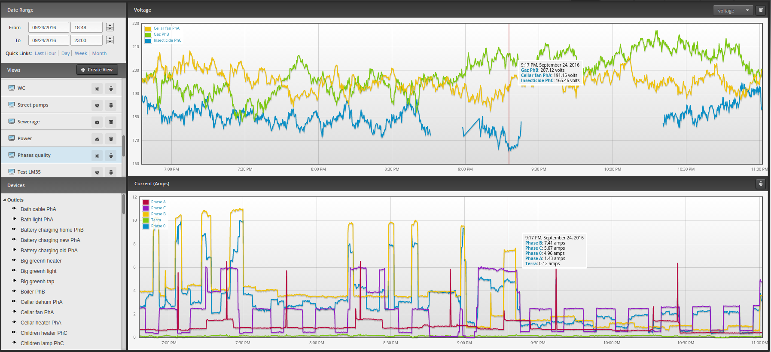Screen dimensions: 771x352
Task: Click the plug icon beside Boiler PhB
Action: coord(14,291)
